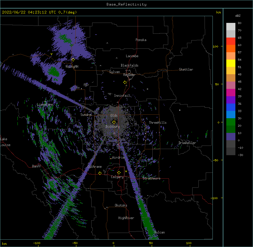Screen dimensions: 253x247
Task: Select the yellow diamond marker below RedDeer
Action: pyautogui.click(x=125, y=82)
